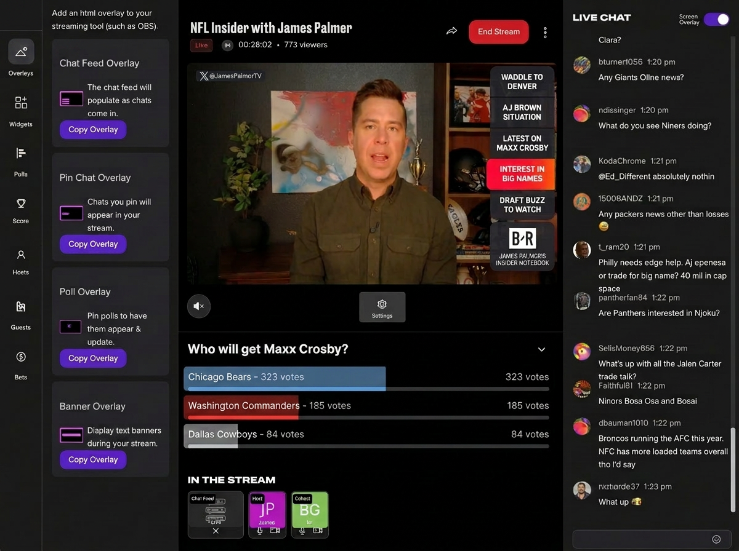This screenshot has height=551, width=739.
Task: Click the '00:28:02' stream timer
Action: 256,45
